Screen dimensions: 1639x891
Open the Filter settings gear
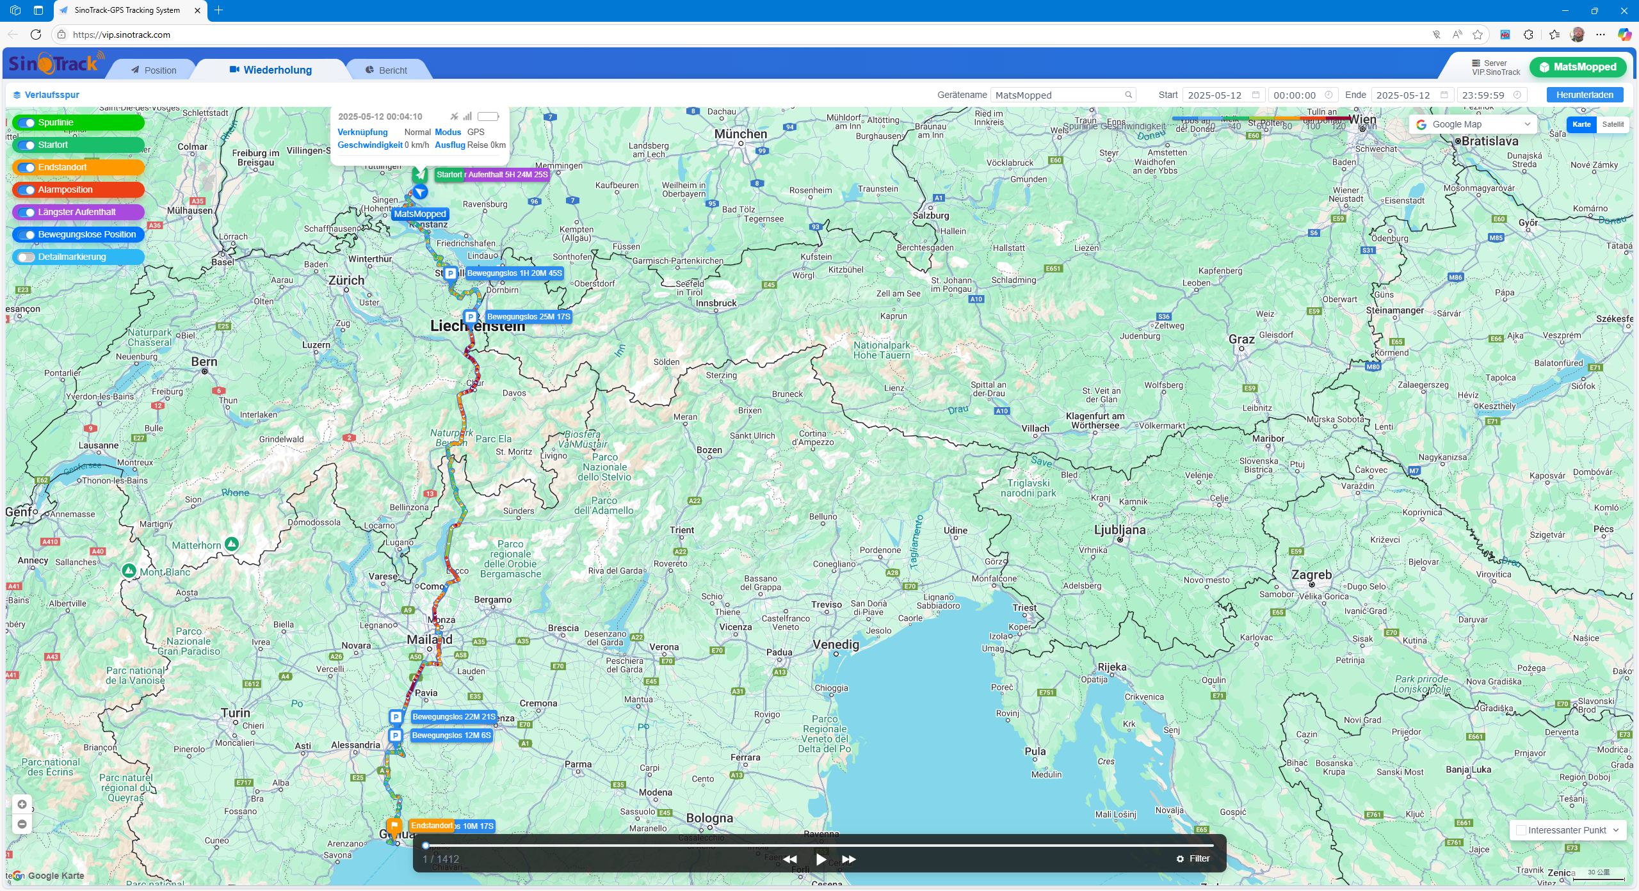coord(1180,859)
